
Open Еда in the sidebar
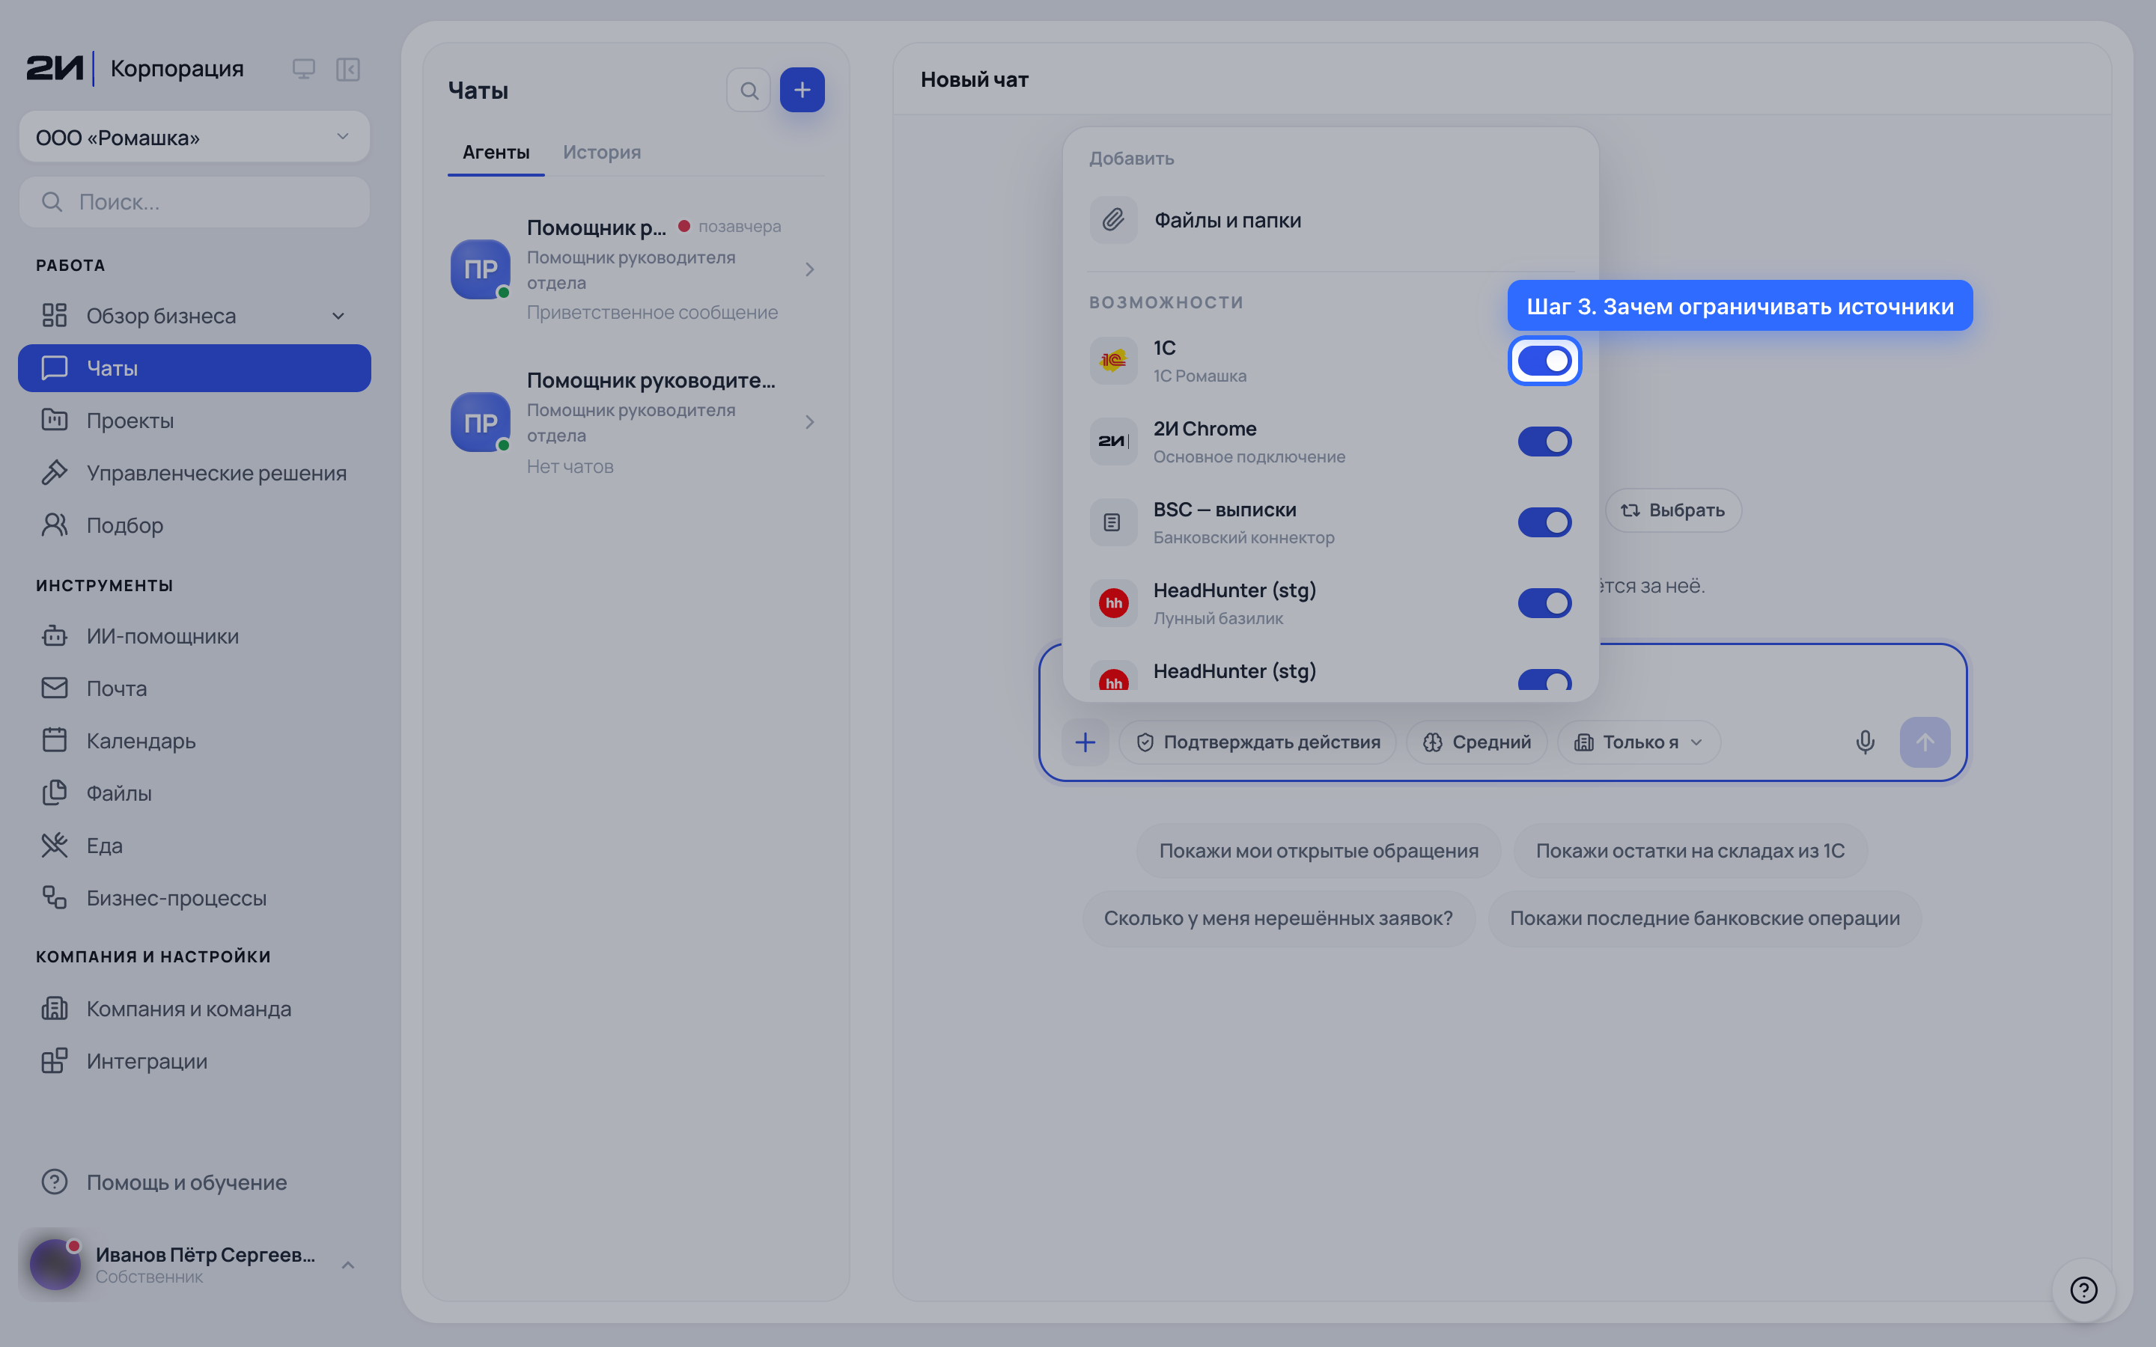point(194,846)
